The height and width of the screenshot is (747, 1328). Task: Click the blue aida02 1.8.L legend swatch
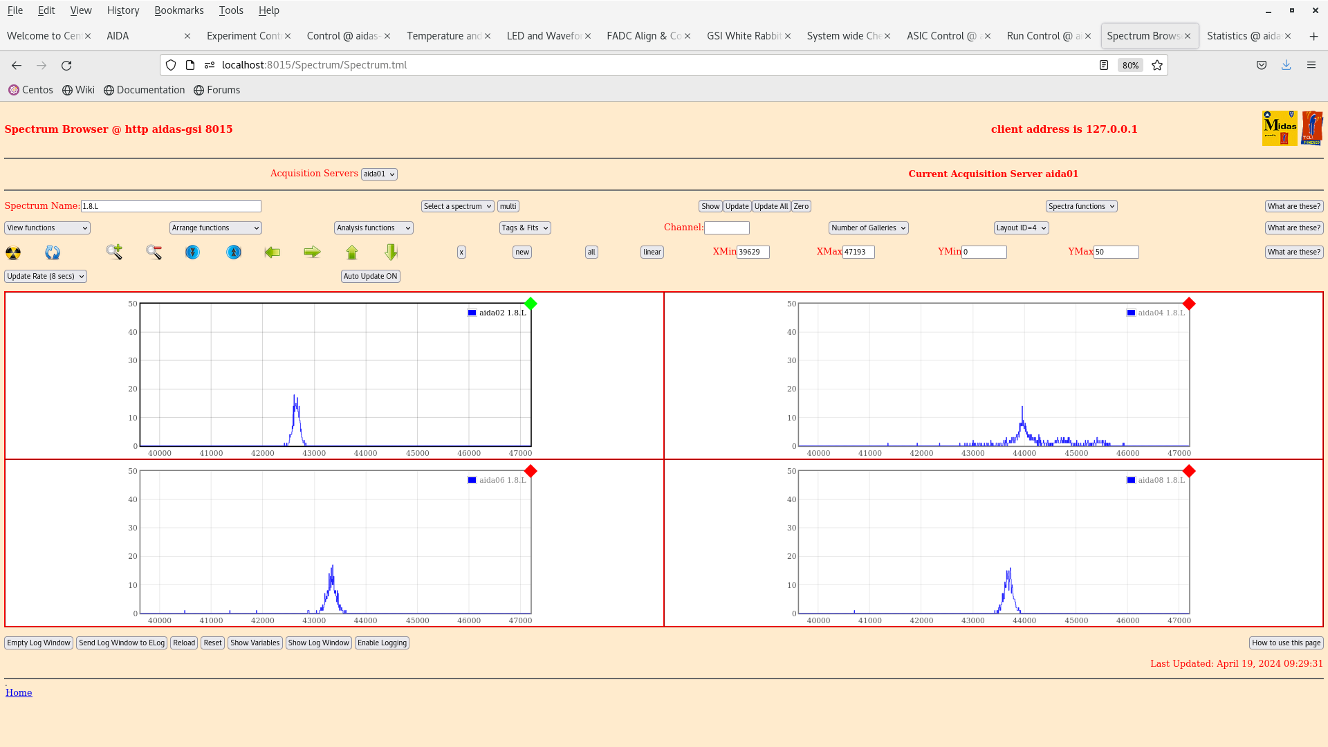pos(472,313)
